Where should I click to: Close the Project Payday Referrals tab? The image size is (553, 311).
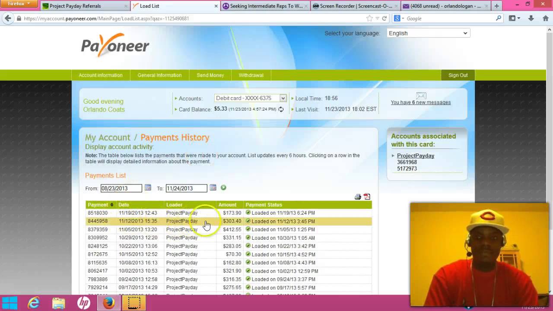click(x=126, y=6)
